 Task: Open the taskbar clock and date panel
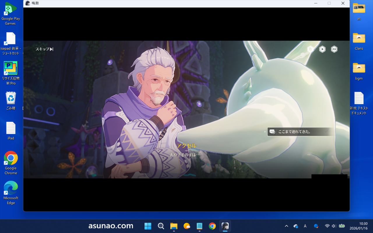[x=363, y=226]
